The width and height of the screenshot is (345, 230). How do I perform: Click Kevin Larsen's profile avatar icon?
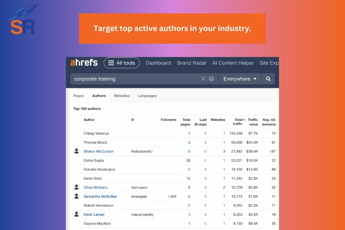tap(76, 214)
